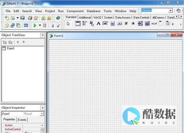184x133 pixels.
Task: Select the MainMenu component icon
Action: click(x=84, y=23)
